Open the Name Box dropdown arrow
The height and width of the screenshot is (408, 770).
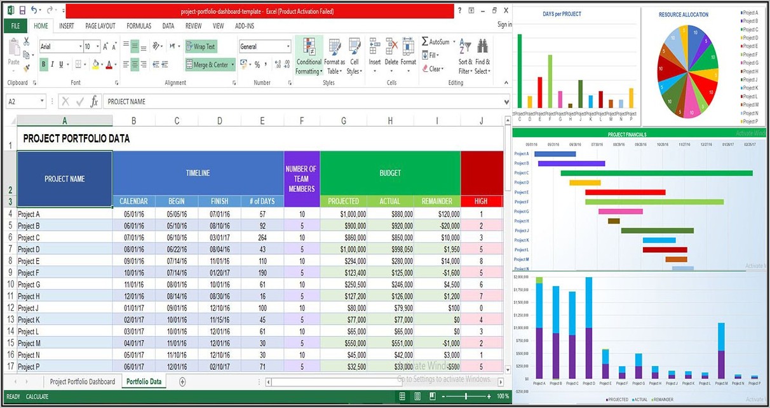tap(43, 101)
